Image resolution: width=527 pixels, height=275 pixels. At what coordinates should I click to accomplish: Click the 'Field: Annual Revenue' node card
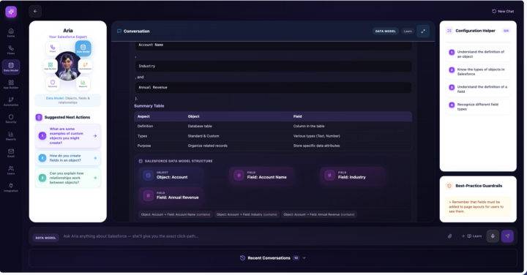pyautogui.click(x=171, y=196)
